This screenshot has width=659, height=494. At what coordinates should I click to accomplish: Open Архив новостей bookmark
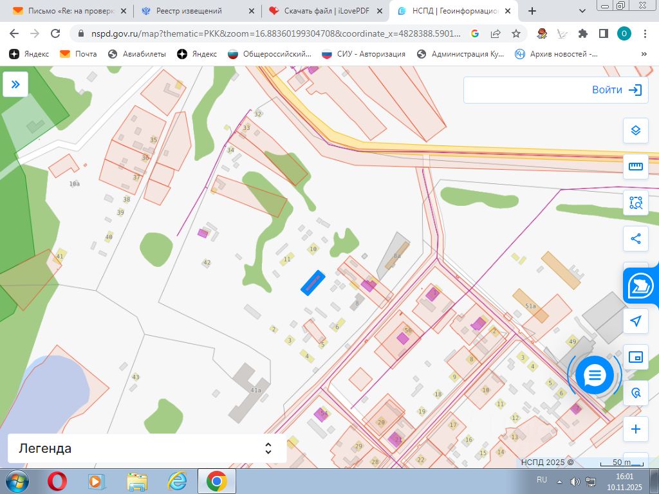coord(556,54)
